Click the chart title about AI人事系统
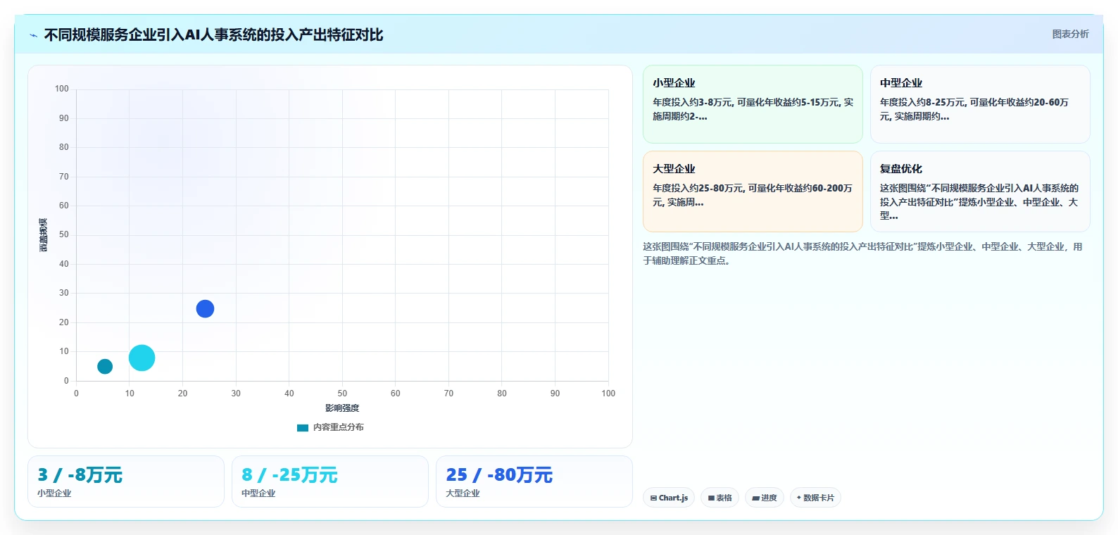The image size is (1118, 535). [x=213, y=34]
